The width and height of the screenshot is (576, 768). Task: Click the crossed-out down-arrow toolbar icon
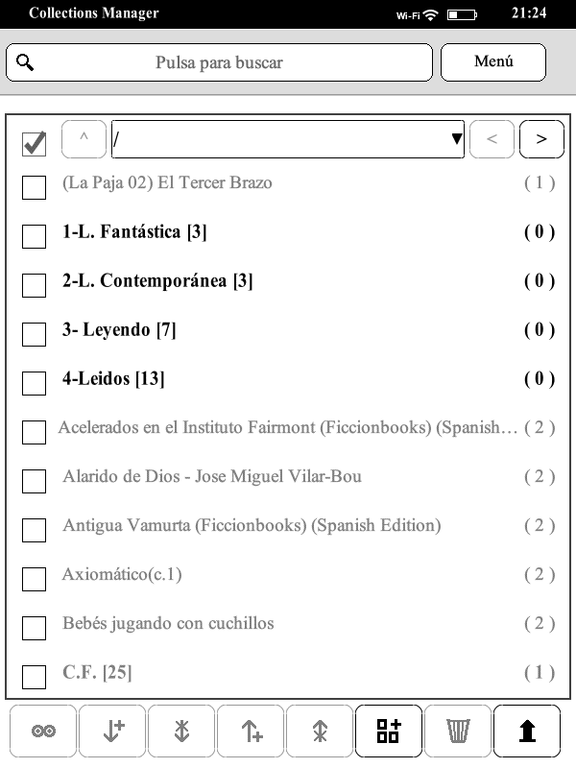point(181,731)
